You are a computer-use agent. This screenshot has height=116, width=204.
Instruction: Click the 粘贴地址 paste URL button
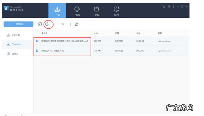[x=18, y=24]
